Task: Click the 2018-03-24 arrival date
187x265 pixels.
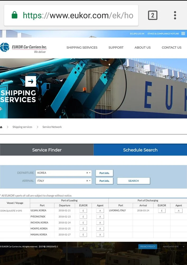Action: [x=143, y=210]
